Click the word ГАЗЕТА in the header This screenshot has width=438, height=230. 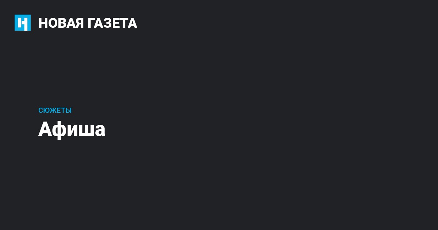pos(112,23)
